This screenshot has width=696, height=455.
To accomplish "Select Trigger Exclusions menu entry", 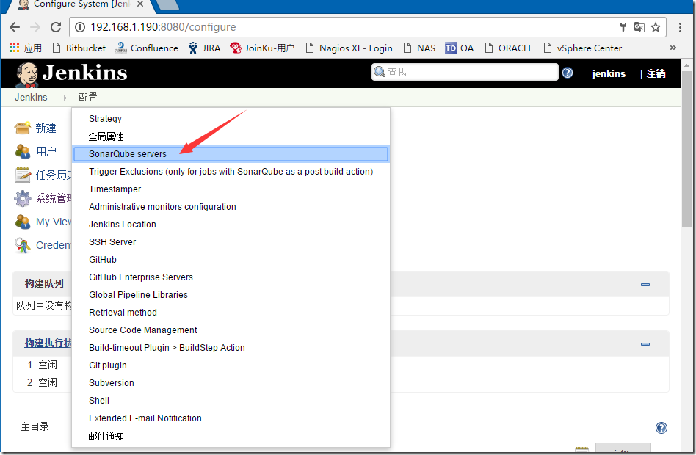I will click(x=231, y=171).
